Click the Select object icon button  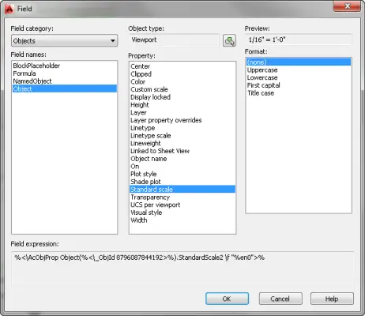[x=229, y=40]
